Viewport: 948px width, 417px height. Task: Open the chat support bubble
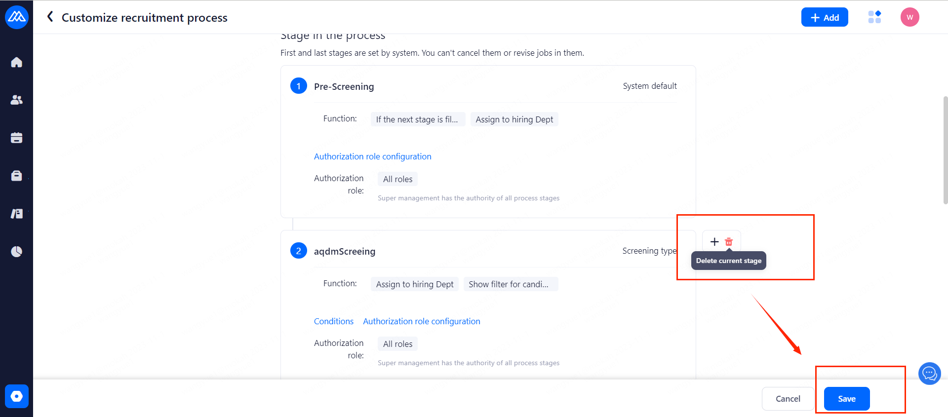[x=929, y=374]
